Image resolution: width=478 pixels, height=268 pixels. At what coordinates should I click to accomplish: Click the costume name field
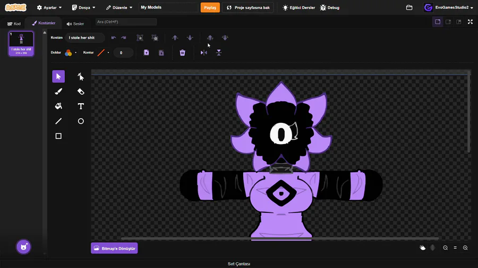[85, 38]
